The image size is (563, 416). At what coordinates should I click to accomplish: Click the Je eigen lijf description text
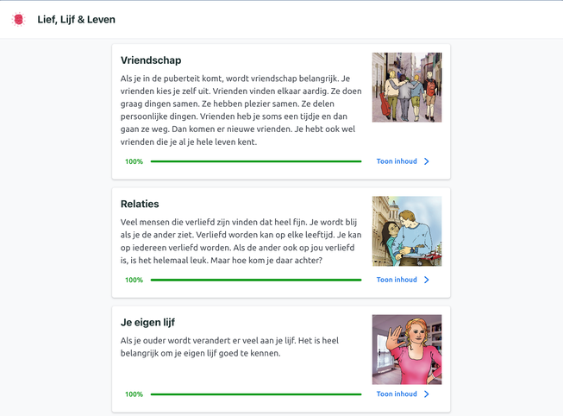click(x=230, y=347)
